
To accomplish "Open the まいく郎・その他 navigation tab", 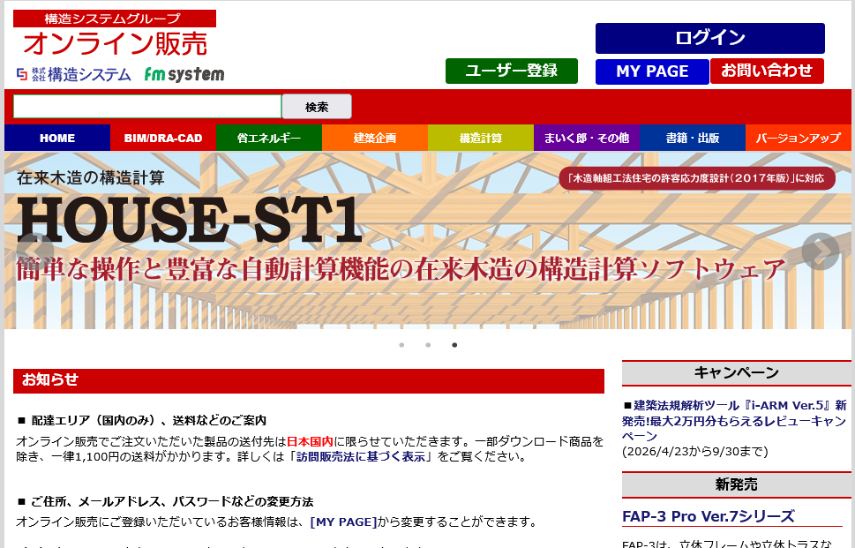I will [x=586, y=138].
